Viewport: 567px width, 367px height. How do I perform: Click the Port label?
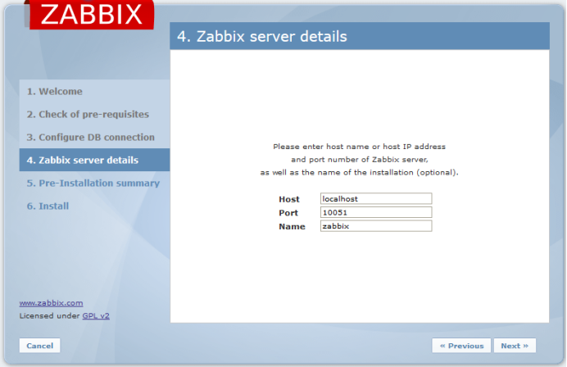click(288, 213)
